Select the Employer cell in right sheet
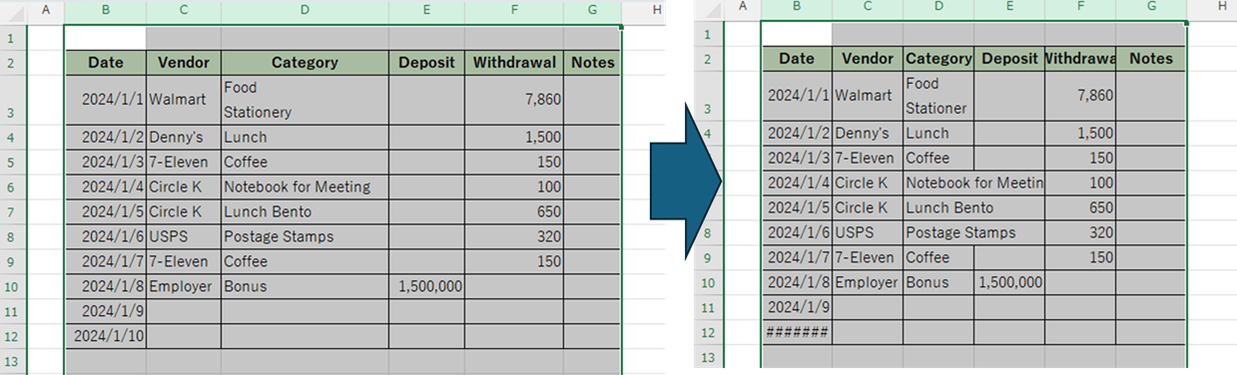The image size is (1237, 375). pyautogui.click(x=868, y=282)
